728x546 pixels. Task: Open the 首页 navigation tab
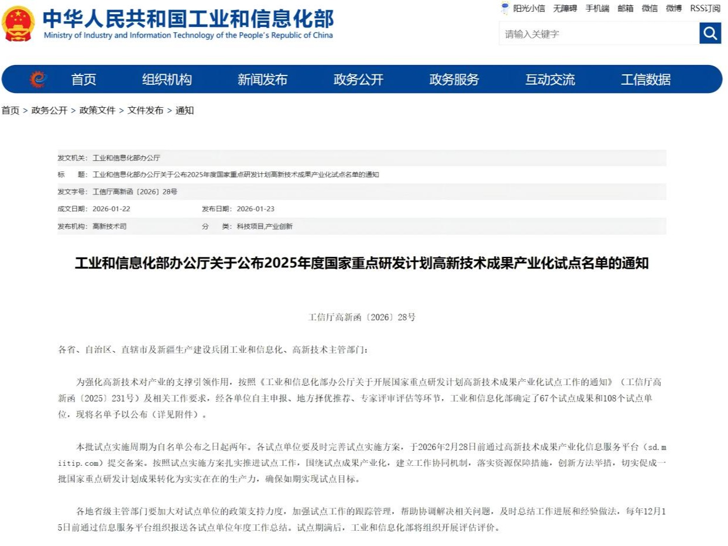(84, 80)
